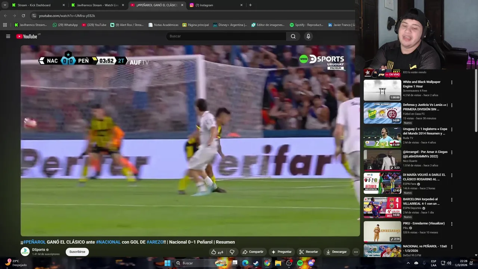
Task: Open PIKU Enredarme Visualizer thumbnail
Action: click(382, 232)
